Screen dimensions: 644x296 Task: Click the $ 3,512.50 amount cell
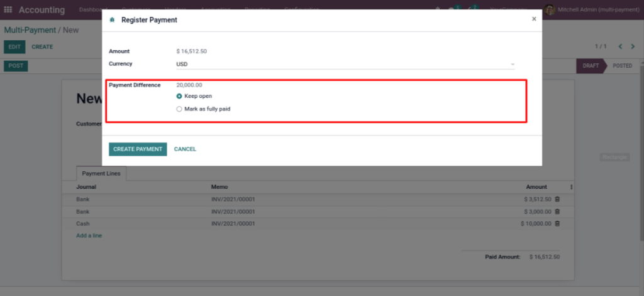pyautogui.click(x=538, y=199)
